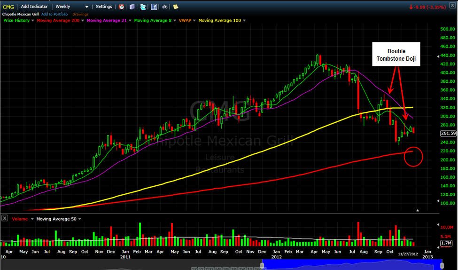Click the Jan 2013 time axis label

pos(427,254)
